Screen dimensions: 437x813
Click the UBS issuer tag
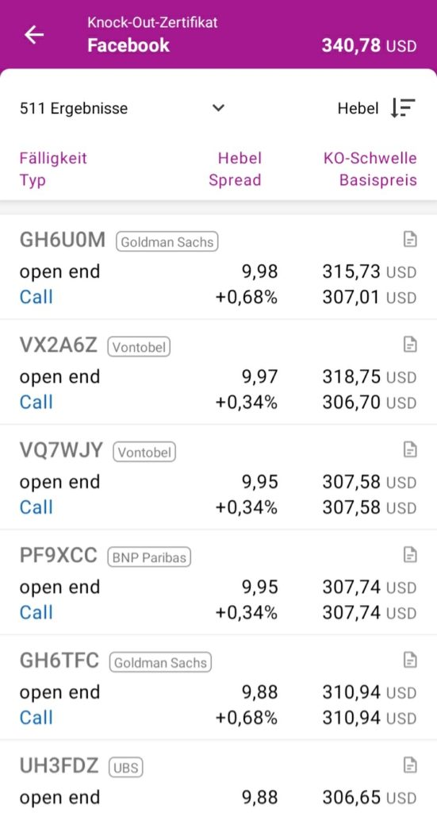[126, 767]
